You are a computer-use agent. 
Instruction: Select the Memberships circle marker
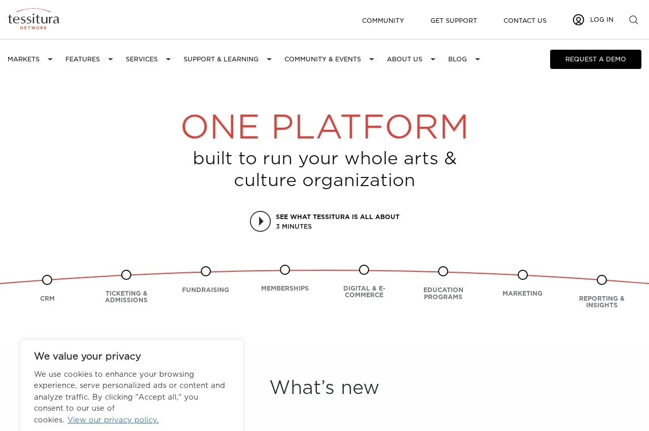[285, 270]
